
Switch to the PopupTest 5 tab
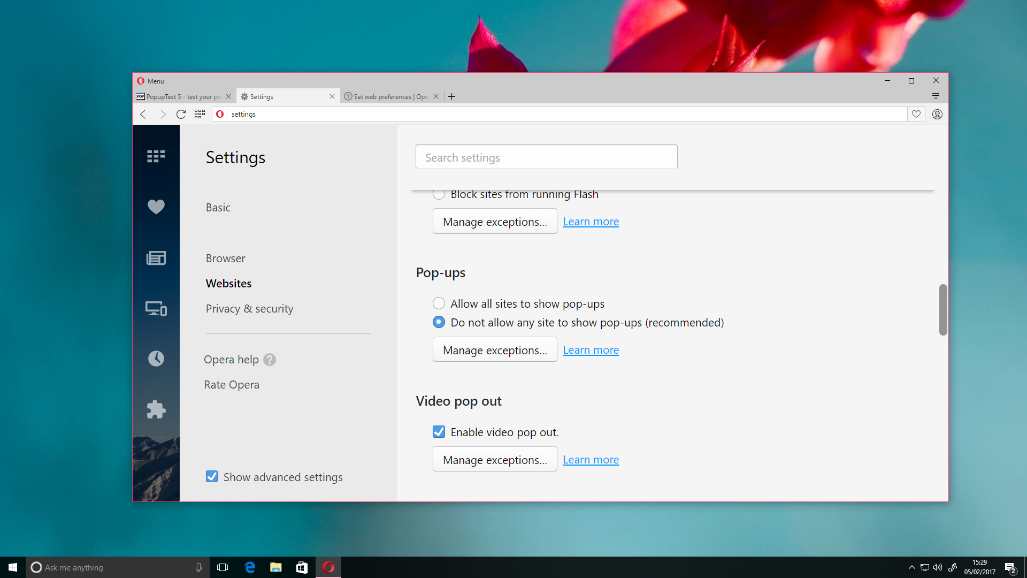(179, 97)
